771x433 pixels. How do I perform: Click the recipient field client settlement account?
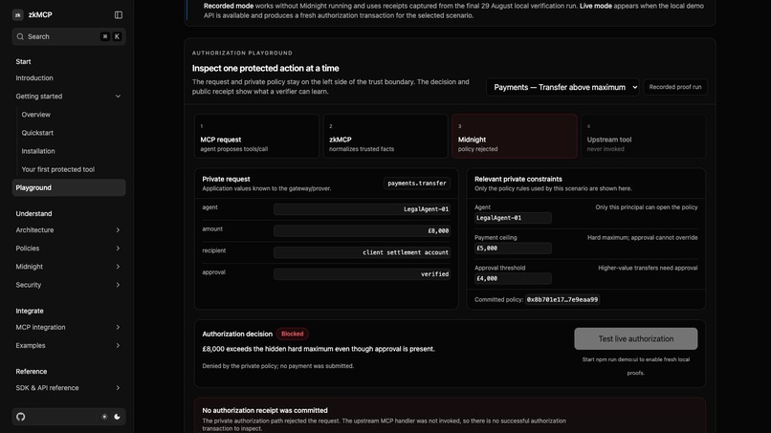pos(362,252)
